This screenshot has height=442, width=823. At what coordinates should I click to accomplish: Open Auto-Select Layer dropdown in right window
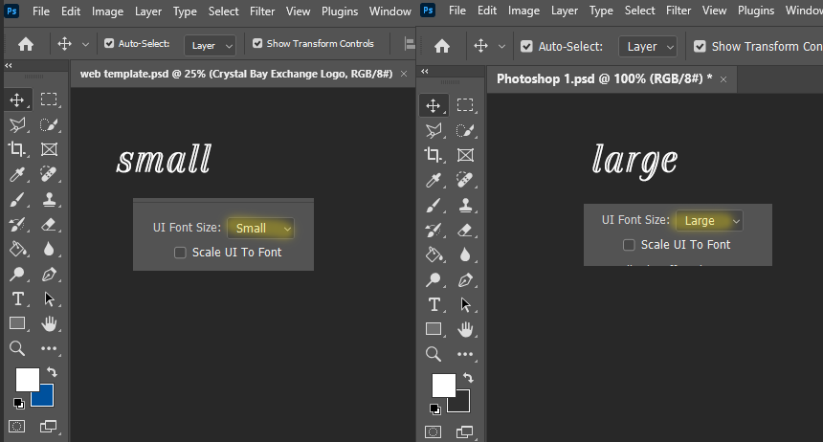coord(648,47)
